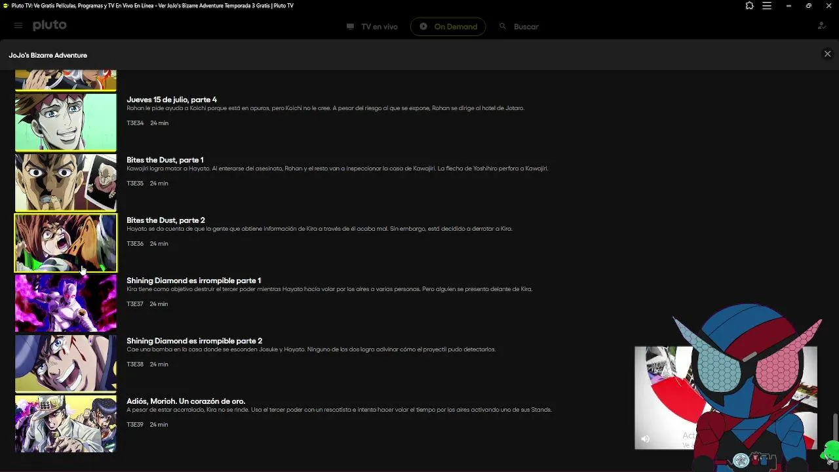Open the browser extensions puzzle icon
This screenshot has width=839, height=472.
[749, 6]
